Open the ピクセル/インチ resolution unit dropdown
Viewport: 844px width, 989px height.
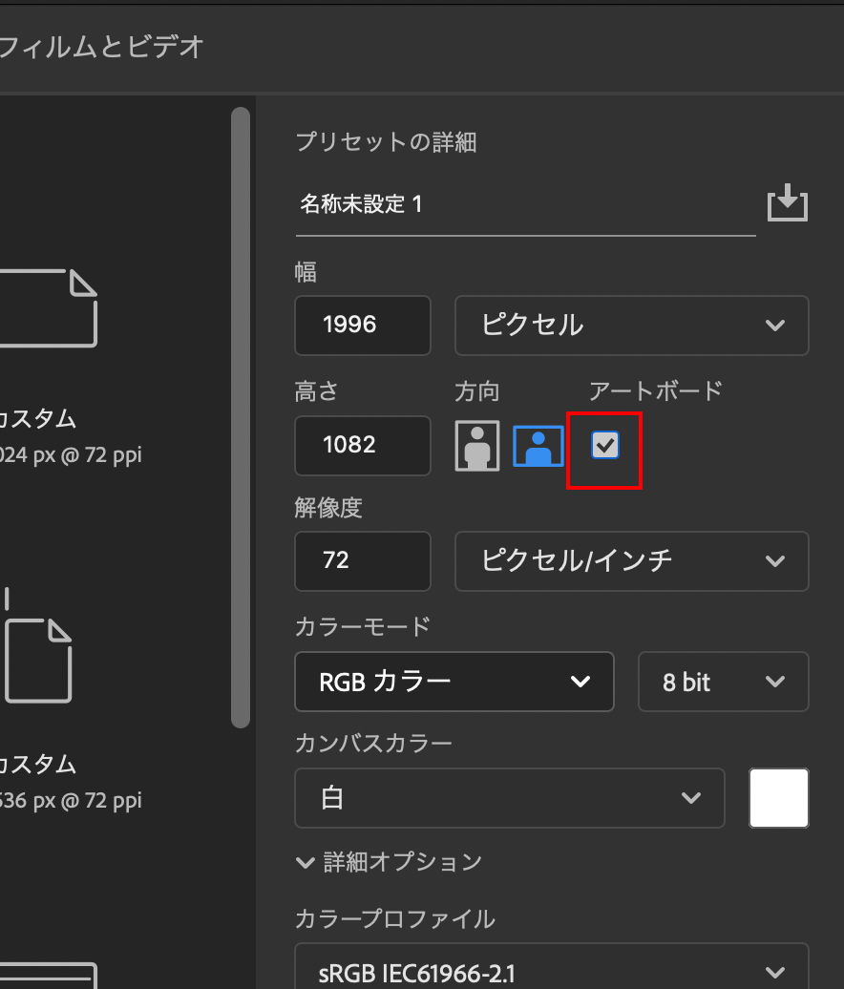pos(631,560)
